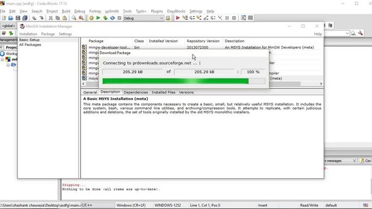Select Basic Setup in the left list
The height and width of the screenshot is (209, 372).
click(x=30, y=40)
